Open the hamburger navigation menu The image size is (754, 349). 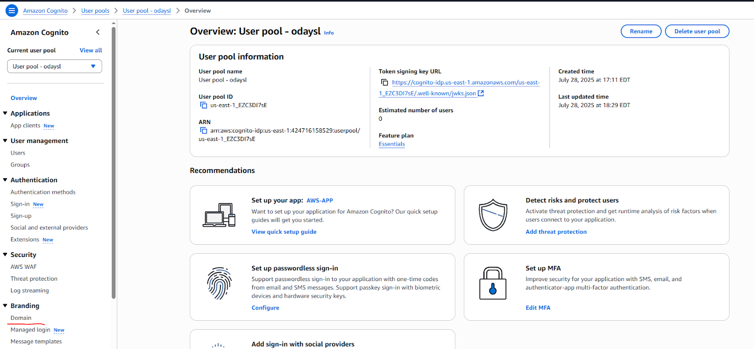[x=12, y=10]
